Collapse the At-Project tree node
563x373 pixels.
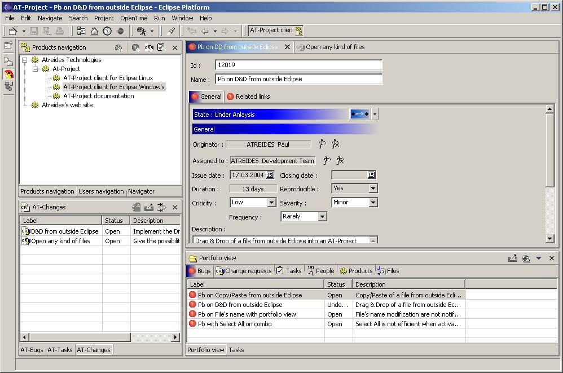click(35, 69)
